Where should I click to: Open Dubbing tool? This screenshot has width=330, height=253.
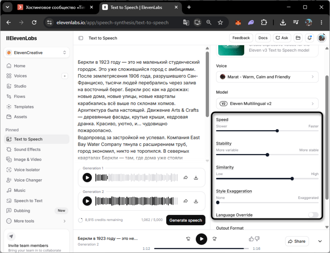36,211
